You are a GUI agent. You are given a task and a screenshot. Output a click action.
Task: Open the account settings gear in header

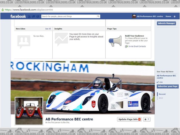175,16
